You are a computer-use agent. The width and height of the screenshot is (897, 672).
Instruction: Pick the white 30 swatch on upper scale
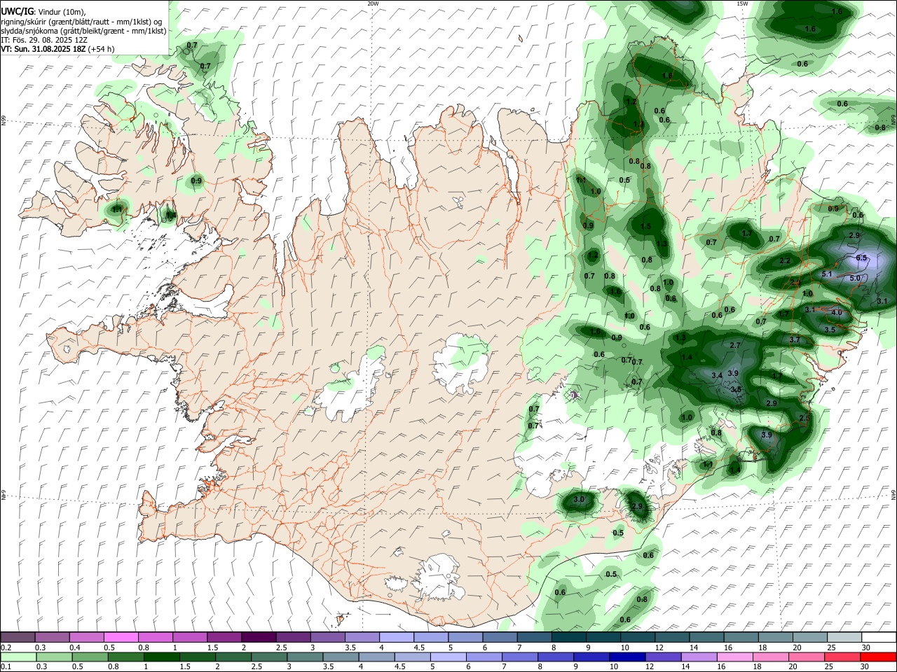point(879,637)
